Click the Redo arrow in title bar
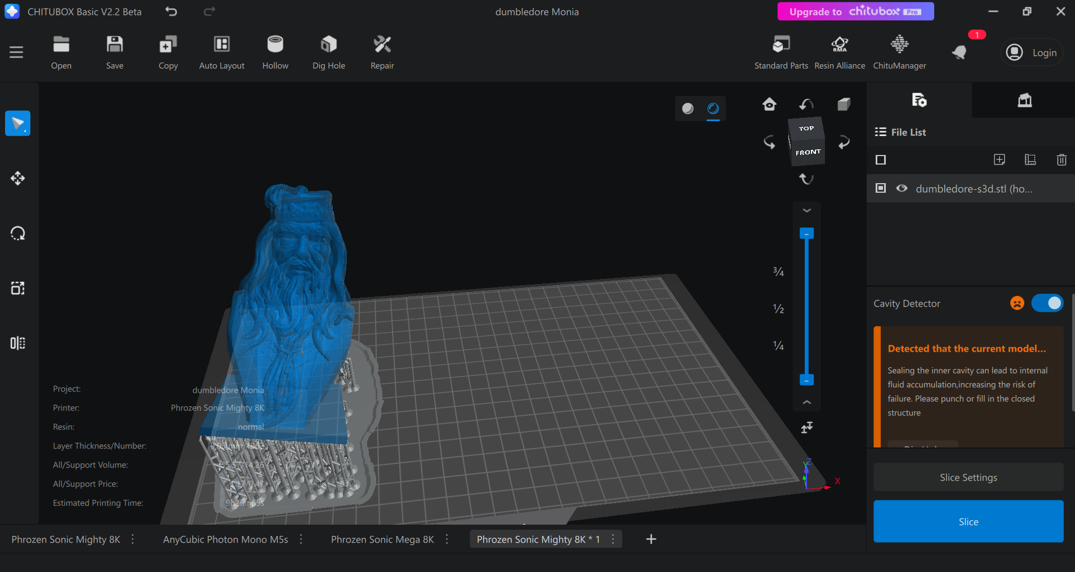 pyautogui.click(x=209, y=11)
